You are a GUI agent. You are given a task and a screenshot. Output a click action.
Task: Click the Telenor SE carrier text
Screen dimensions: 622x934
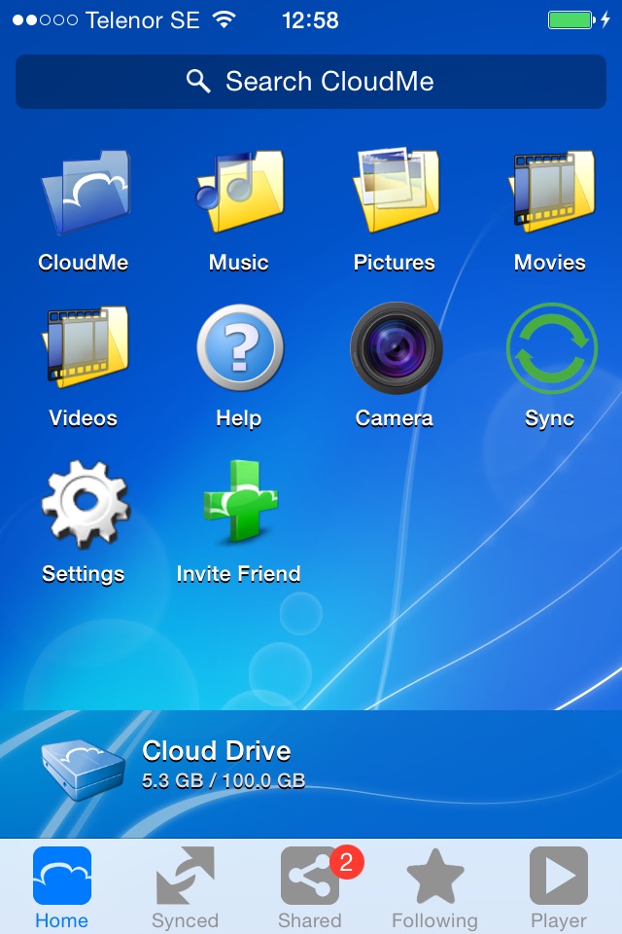click(x=142, y=20)
